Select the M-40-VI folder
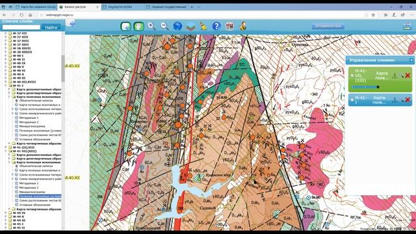The width and height of the screenshot is (416, 234). pos(19,71)
